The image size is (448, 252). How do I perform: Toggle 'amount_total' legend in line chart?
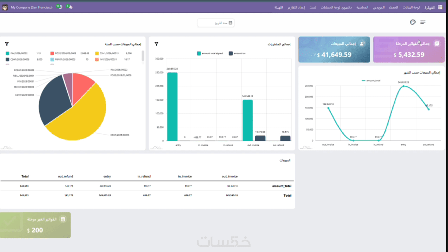tap(371, 80)
